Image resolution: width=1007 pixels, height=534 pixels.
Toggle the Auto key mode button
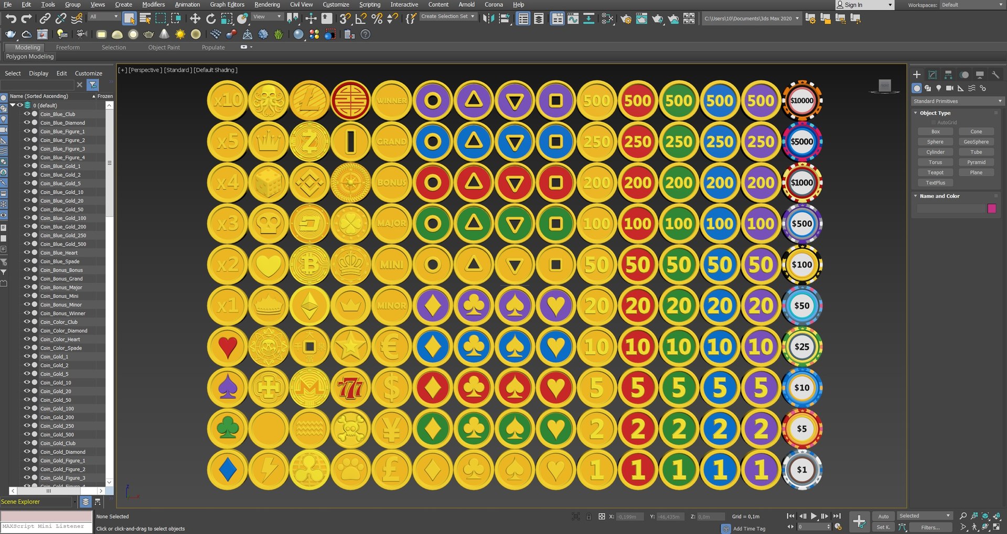coord(883,516)
